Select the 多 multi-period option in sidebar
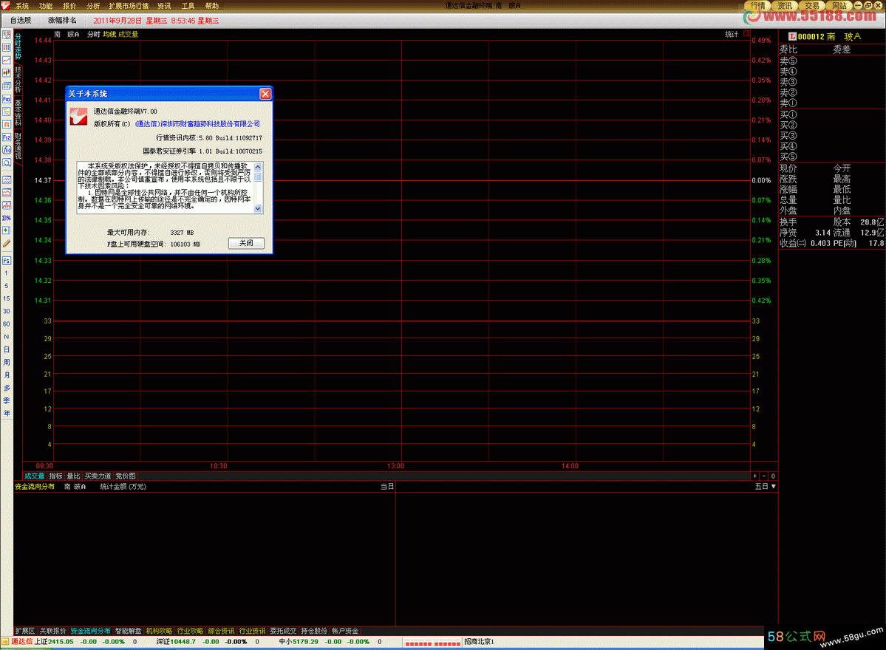This screenshot has width=886, height=650. pos(6,388)
